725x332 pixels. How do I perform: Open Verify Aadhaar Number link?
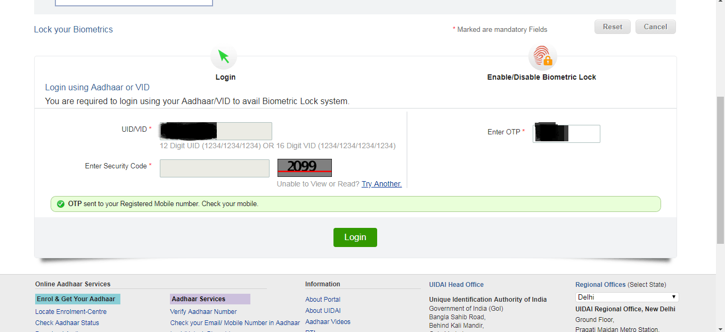[x=203, y=312]
